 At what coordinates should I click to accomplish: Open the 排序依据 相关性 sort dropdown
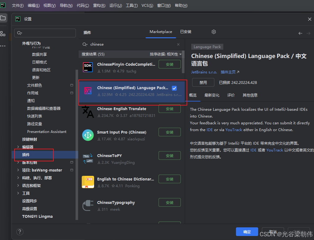coord(166,54)
